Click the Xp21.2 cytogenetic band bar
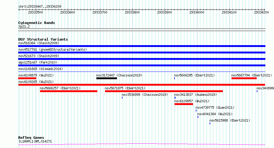 142,30
